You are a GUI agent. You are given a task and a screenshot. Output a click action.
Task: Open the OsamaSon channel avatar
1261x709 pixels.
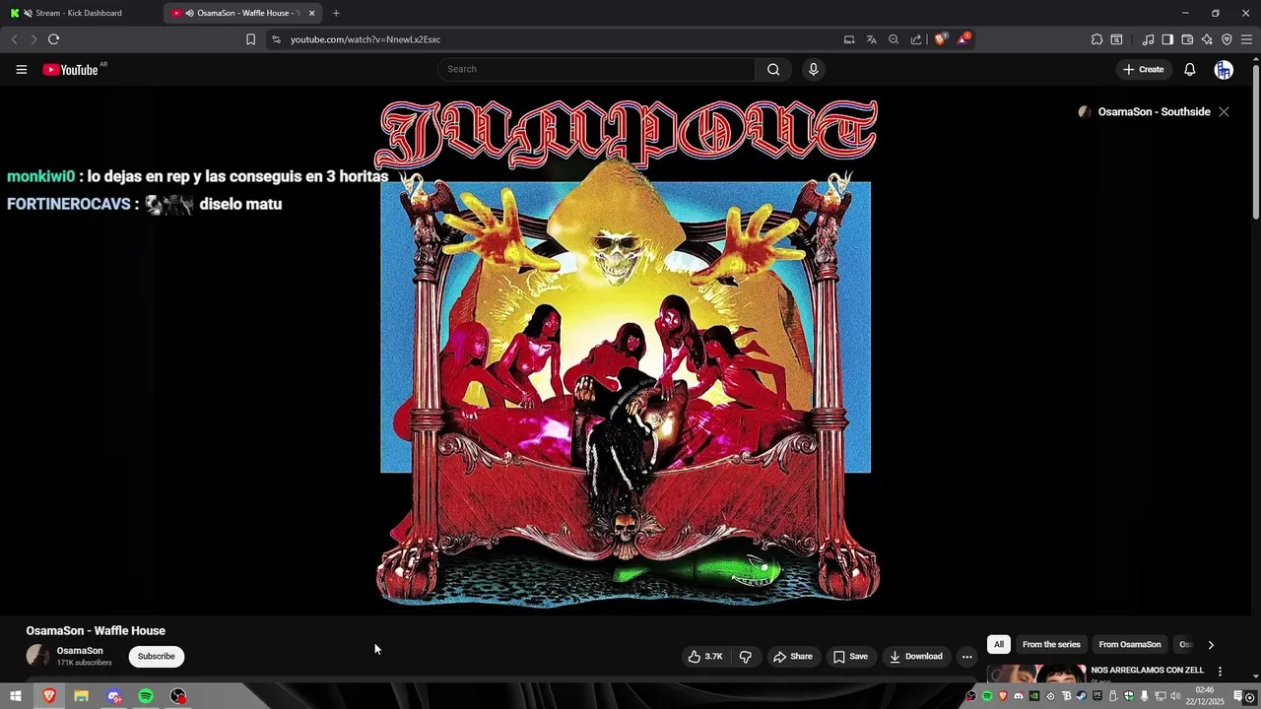(x=37, y=656)
